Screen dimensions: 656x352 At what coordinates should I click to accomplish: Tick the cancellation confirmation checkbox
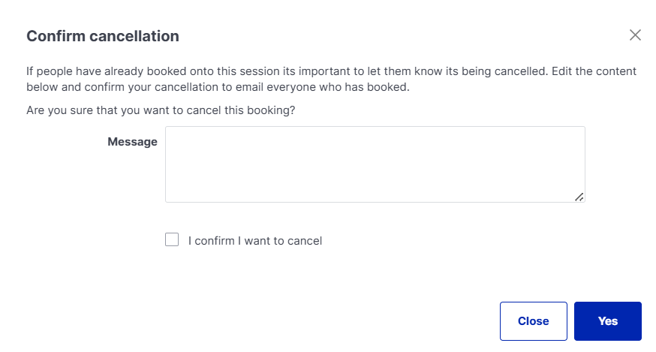pyautogui.click(x=172, y=240)
